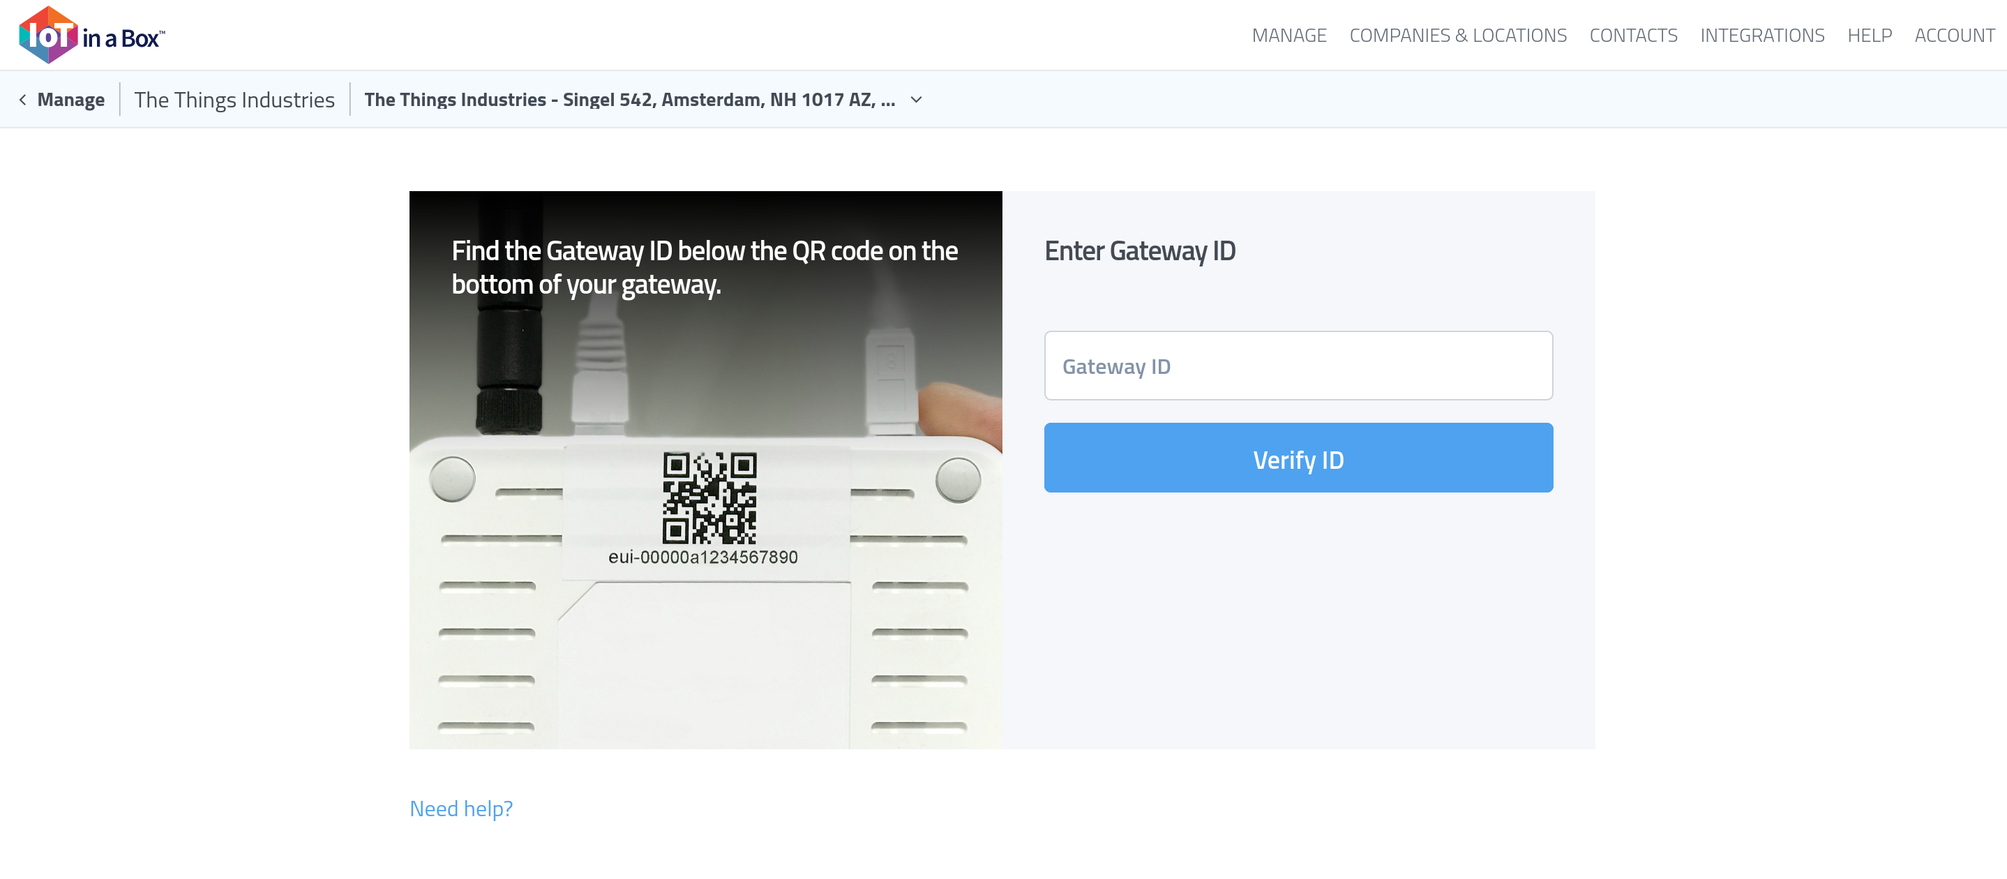Click the eui-00000a1234567890 label text
Viewport: 2007px width, 879px height.
(x=702, y=557)
